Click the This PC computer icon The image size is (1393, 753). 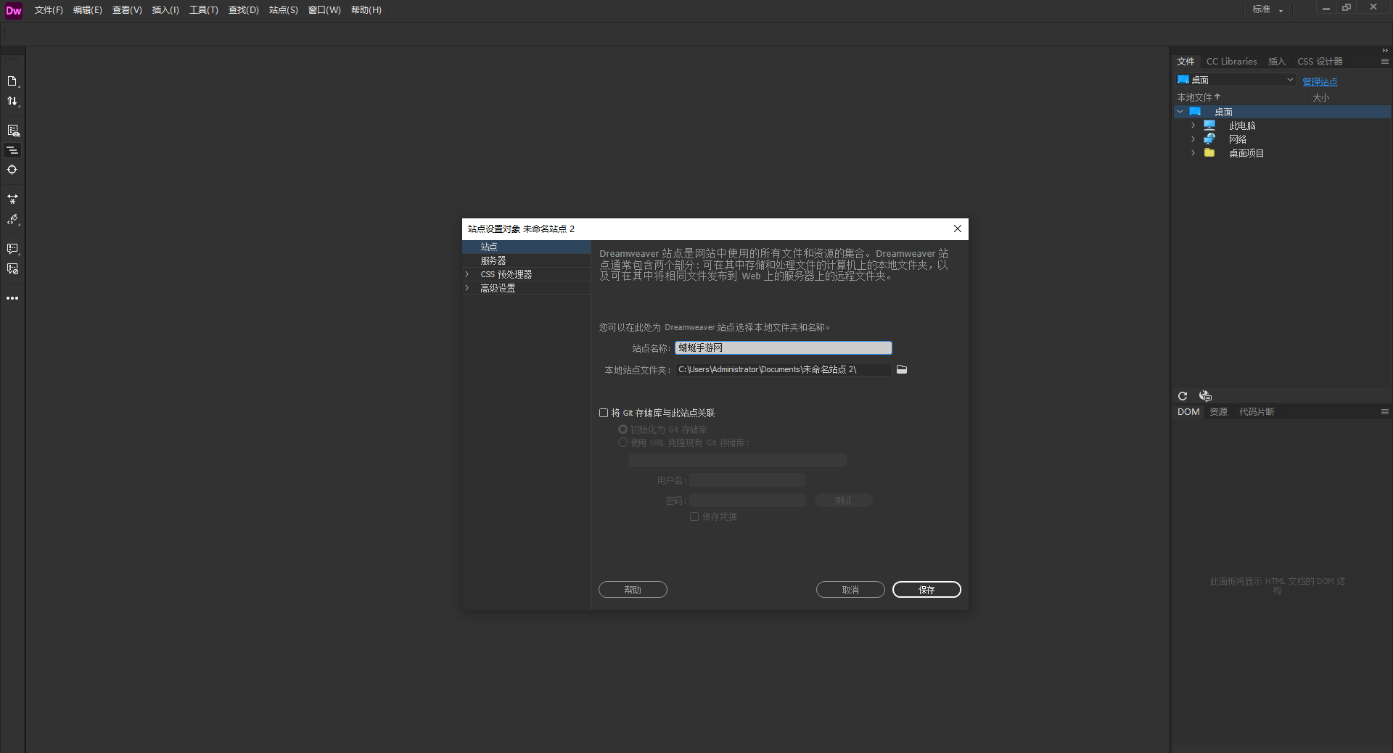(x=1209, y=126)
